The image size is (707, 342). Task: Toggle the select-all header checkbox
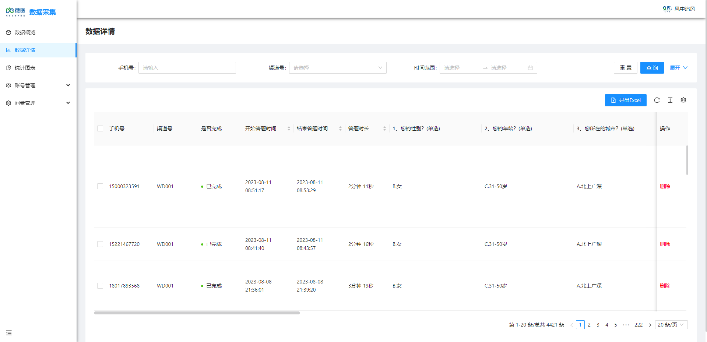(x=100, y=128)
